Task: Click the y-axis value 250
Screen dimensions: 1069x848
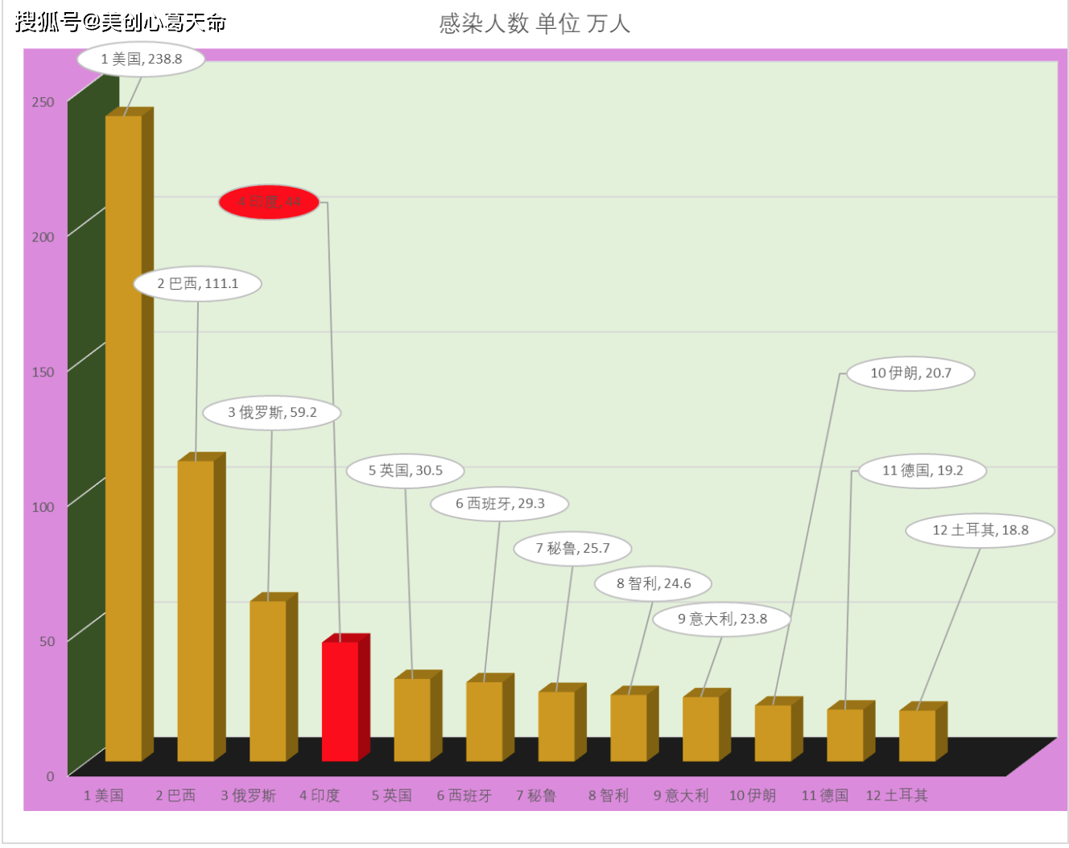Action: (x=43, y=102)
